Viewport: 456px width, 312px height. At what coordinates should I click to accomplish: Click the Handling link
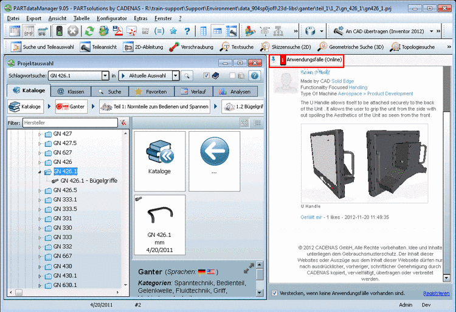358,87
